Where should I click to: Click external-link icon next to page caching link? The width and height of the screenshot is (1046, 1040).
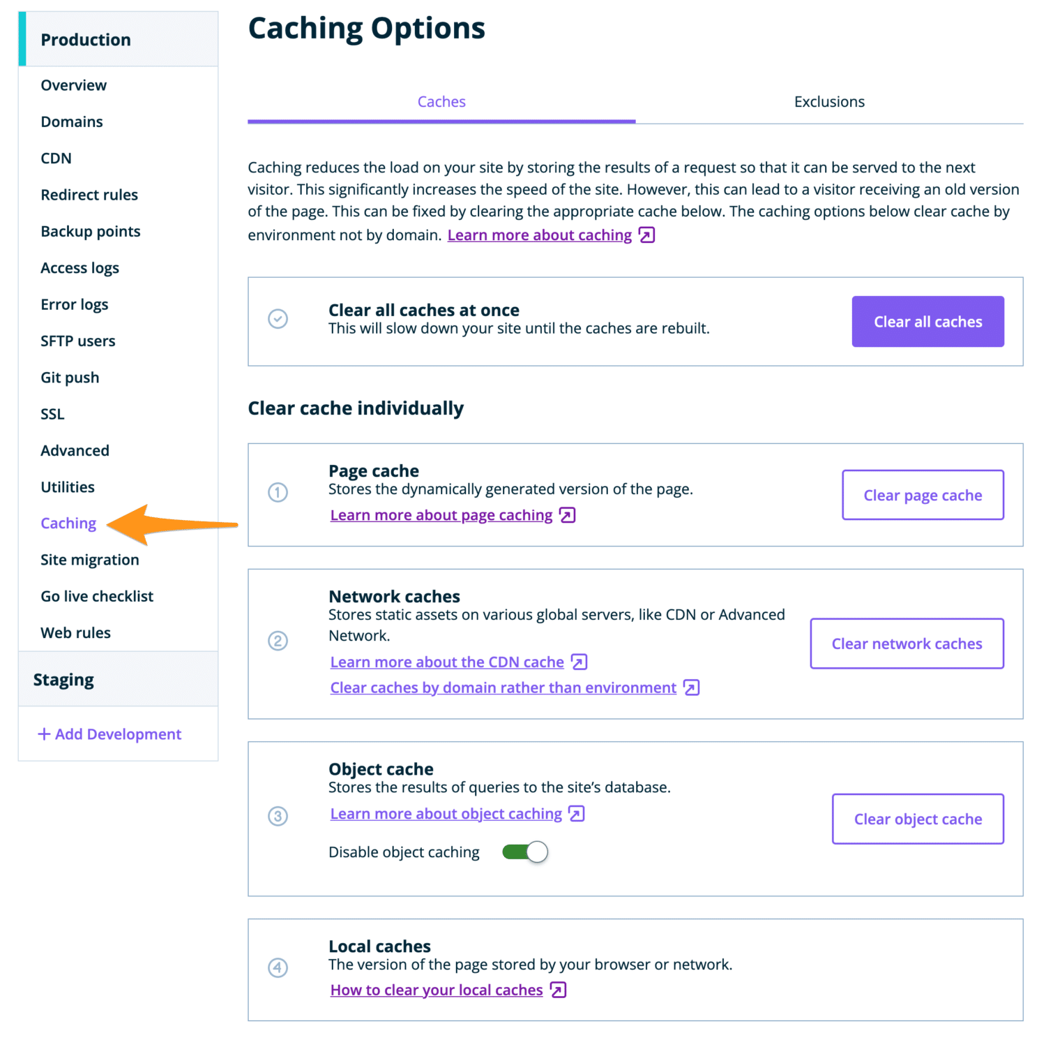(568, 515)
